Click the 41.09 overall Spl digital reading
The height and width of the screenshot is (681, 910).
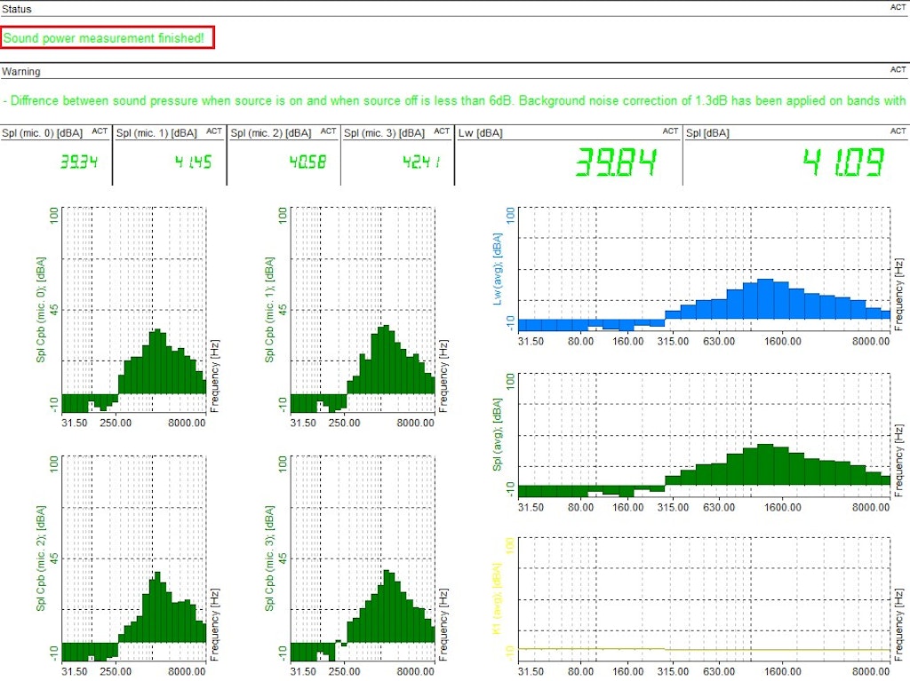coord(843,162)
